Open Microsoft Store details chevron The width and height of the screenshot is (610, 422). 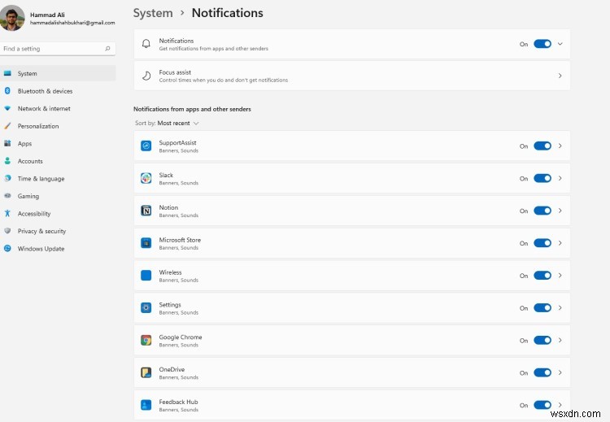(560, 243)
